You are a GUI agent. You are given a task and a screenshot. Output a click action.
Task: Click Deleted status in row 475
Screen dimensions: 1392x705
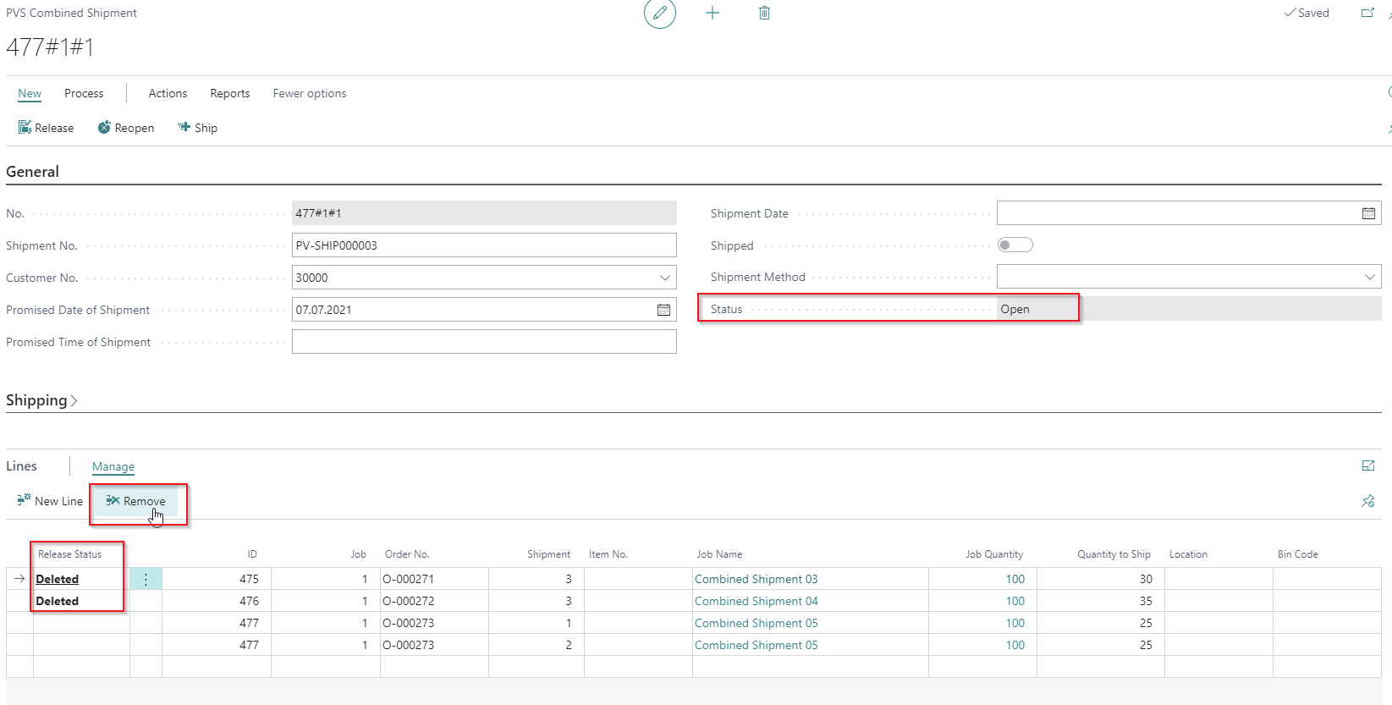point(58,579)
